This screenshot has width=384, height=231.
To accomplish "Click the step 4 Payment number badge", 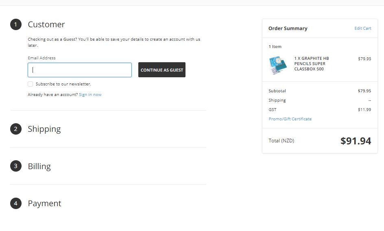I will click(x=15, y=203).
